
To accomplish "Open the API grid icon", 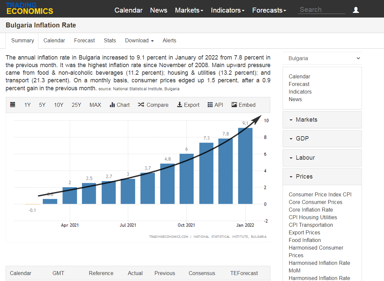I will coord(210,105).
